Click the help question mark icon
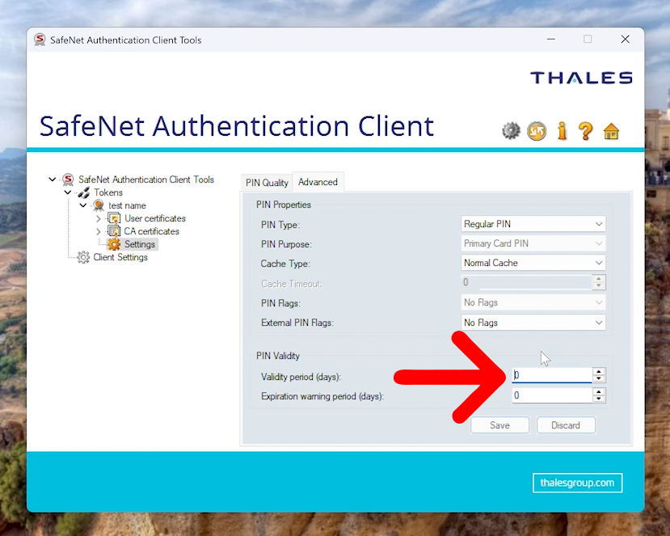Screen dimensions: 670x536 585,131
